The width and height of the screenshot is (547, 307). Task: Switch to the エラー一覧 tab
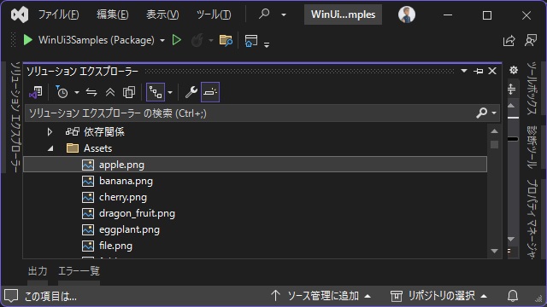(x=79, y=271)
